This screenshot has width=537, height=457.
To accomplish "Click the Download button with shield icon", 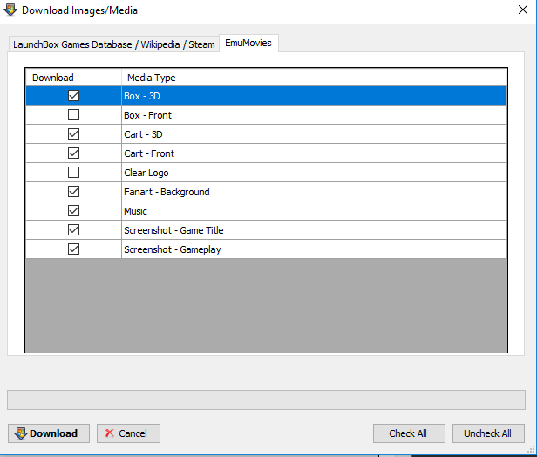I will (x=49, y=433).
